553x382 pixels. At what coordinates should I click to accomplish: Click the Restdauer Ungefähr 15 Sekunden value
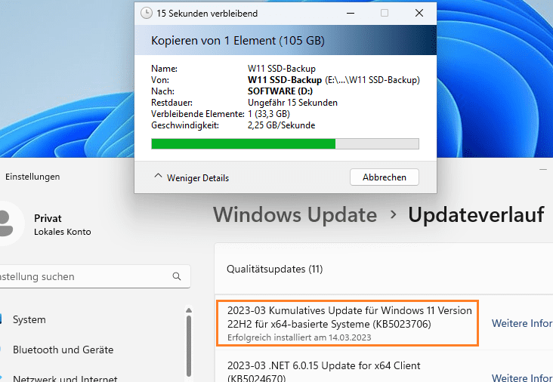click(x=292, y=103)
